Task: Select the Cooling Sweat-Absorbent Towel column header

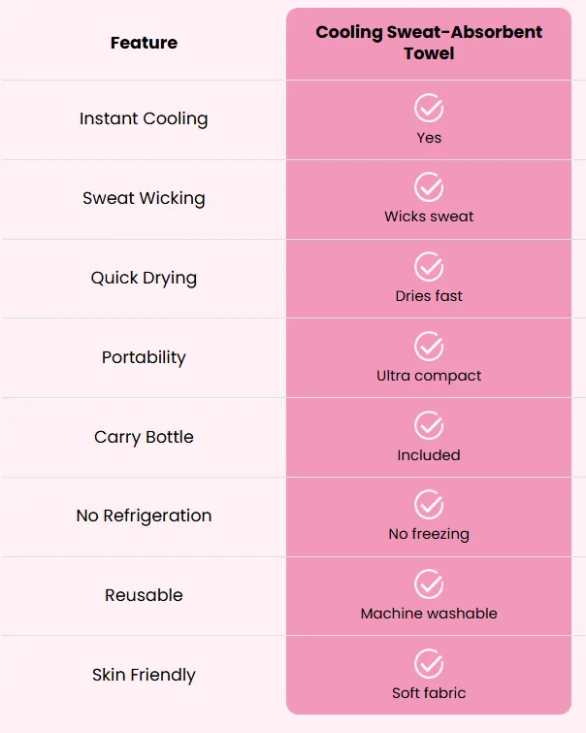Action: [x=429, y=43]
